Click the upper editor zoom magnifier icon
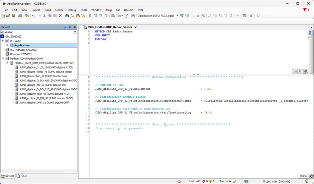314x184 pixels. pos(306,71)
